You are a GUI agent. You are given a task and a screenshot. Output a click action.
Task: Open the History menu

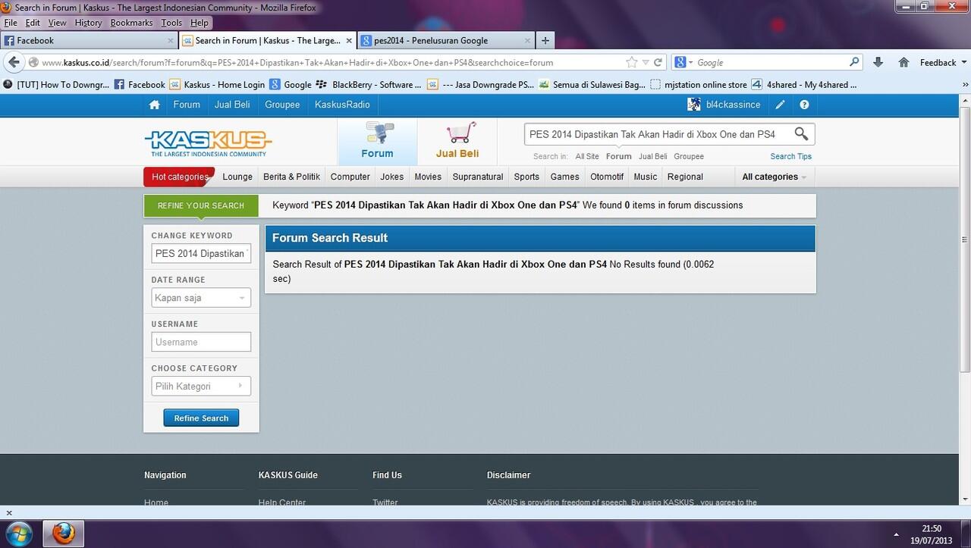pyautogui.click(x=88, y=23)
